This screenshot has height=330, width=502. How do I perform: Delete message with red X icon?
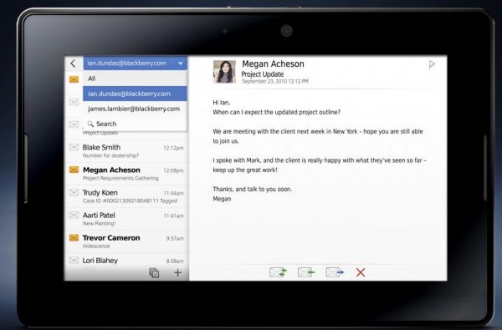click(x=361, y=272)
